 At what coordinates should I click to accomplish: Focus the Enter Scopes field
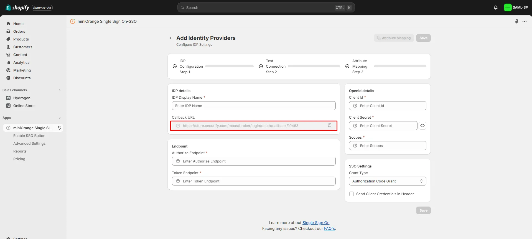[388, 146]
